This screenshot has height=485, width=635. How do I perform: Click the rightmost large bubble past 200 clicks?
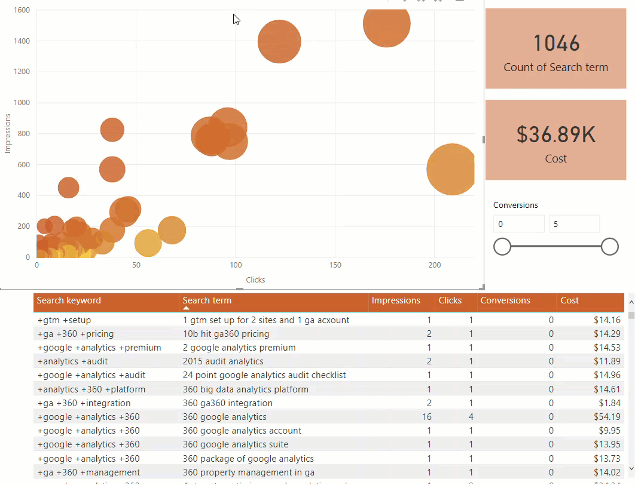point(451,169)
